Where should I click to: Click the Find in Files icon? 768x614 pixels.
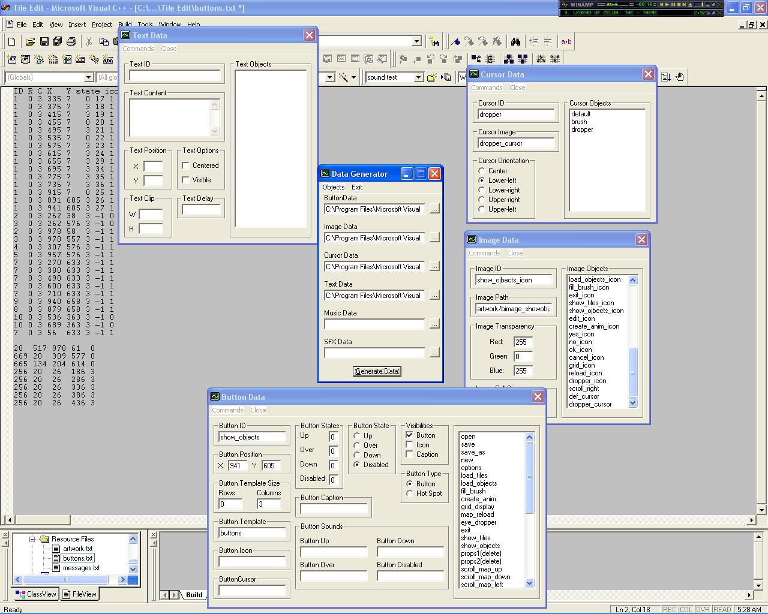pyautogui.click(x=434, y=41)
